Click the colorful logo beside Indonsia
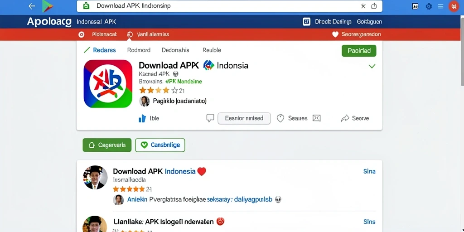464x232 pixels. [208, 65]
